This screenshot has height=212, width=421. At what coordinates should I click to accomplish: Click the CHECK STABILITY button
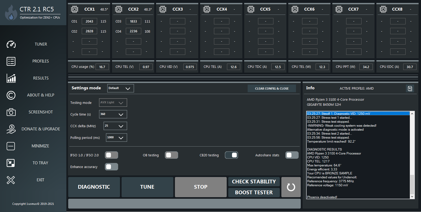pyautogui.click(x=254, y=182)
